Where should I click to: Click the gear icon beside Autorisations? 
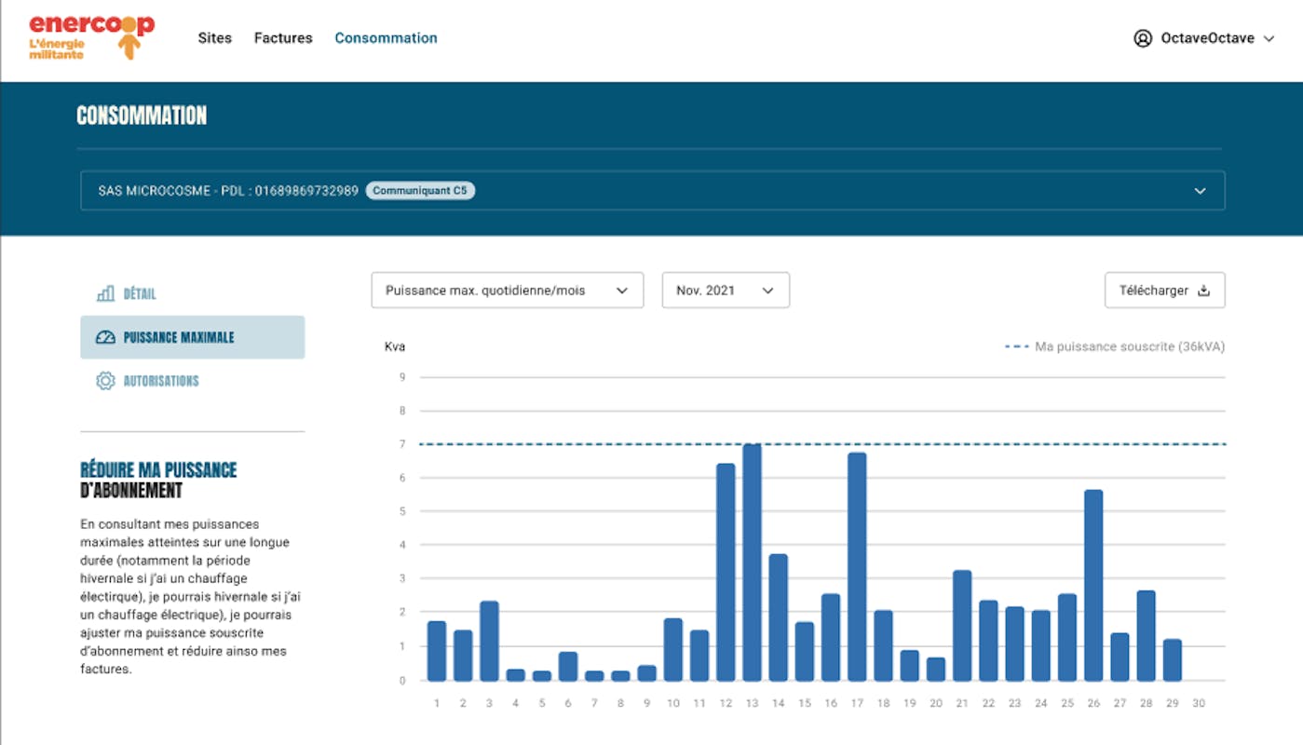[x=105, y=381]
